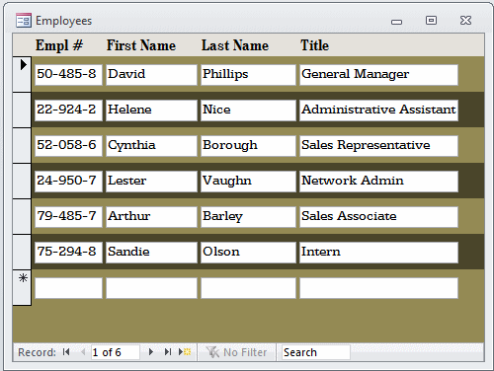Click employee number 22-924-2 field

coord(68,111)
